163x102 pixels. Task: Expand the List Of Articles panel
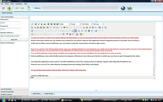14,89
